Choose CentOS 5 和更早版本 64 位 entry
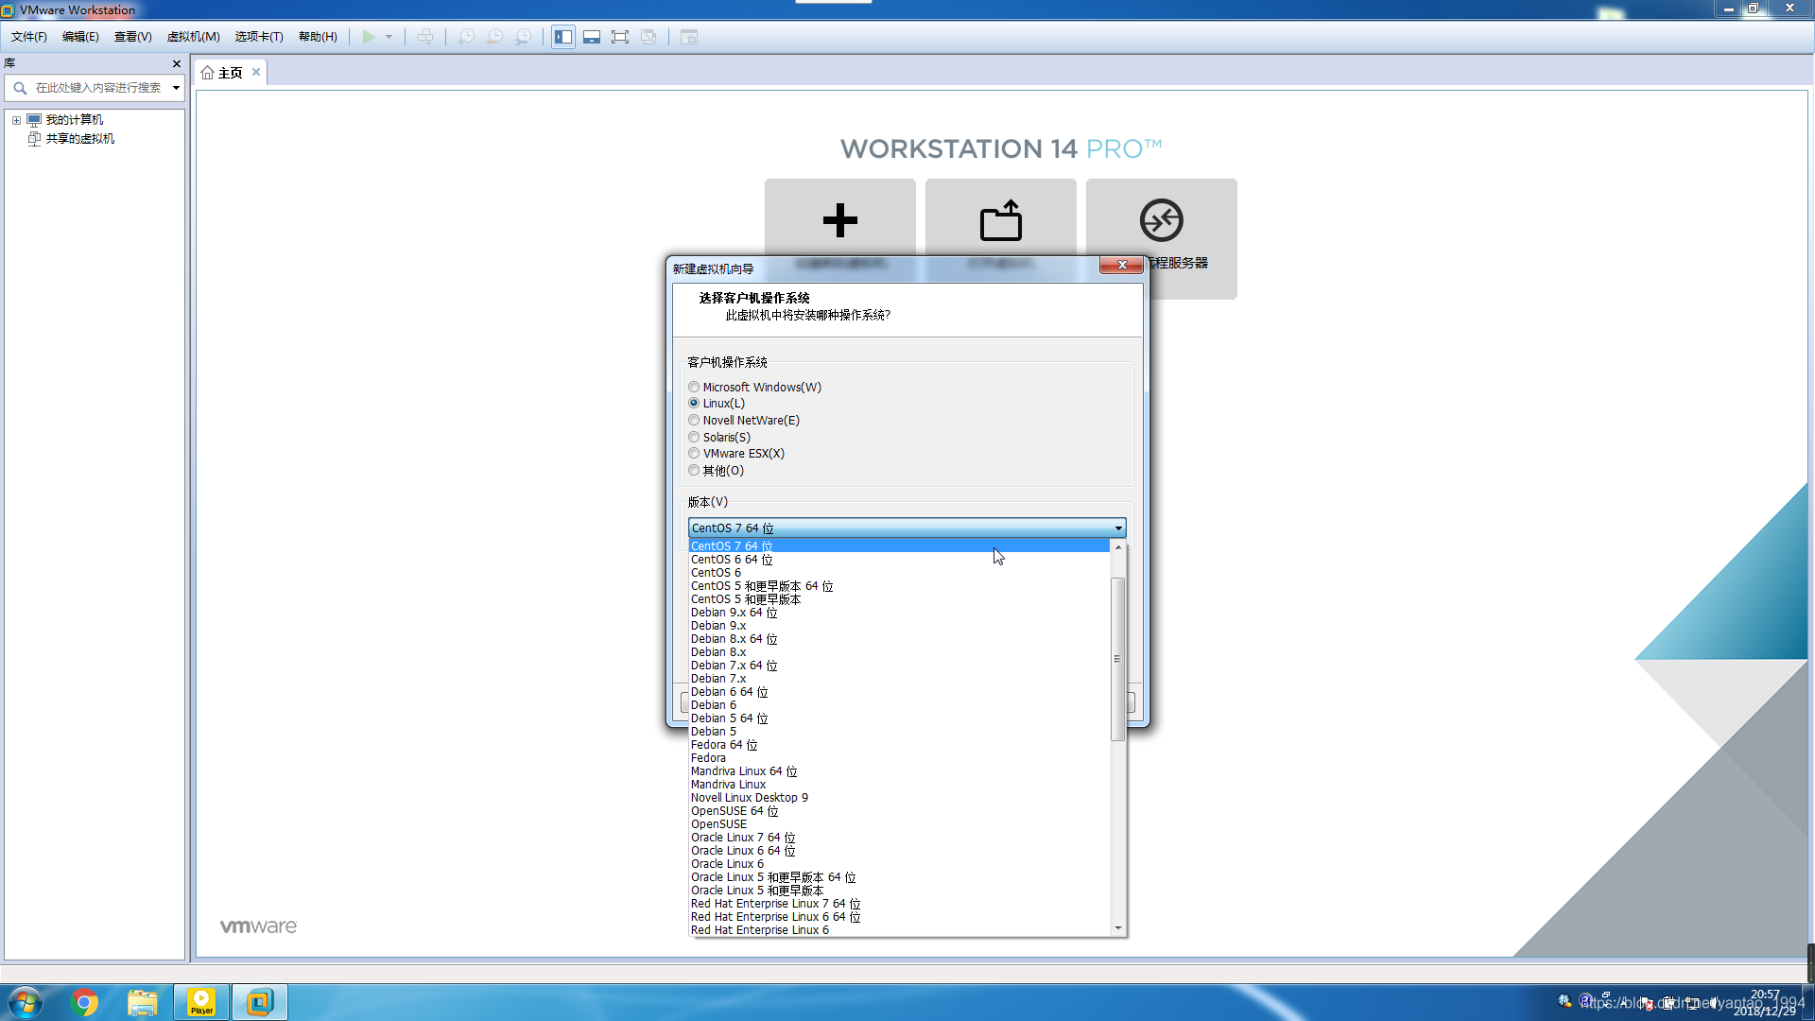The height and width of the screenshot is (1021, 1815). coord(899,586)
